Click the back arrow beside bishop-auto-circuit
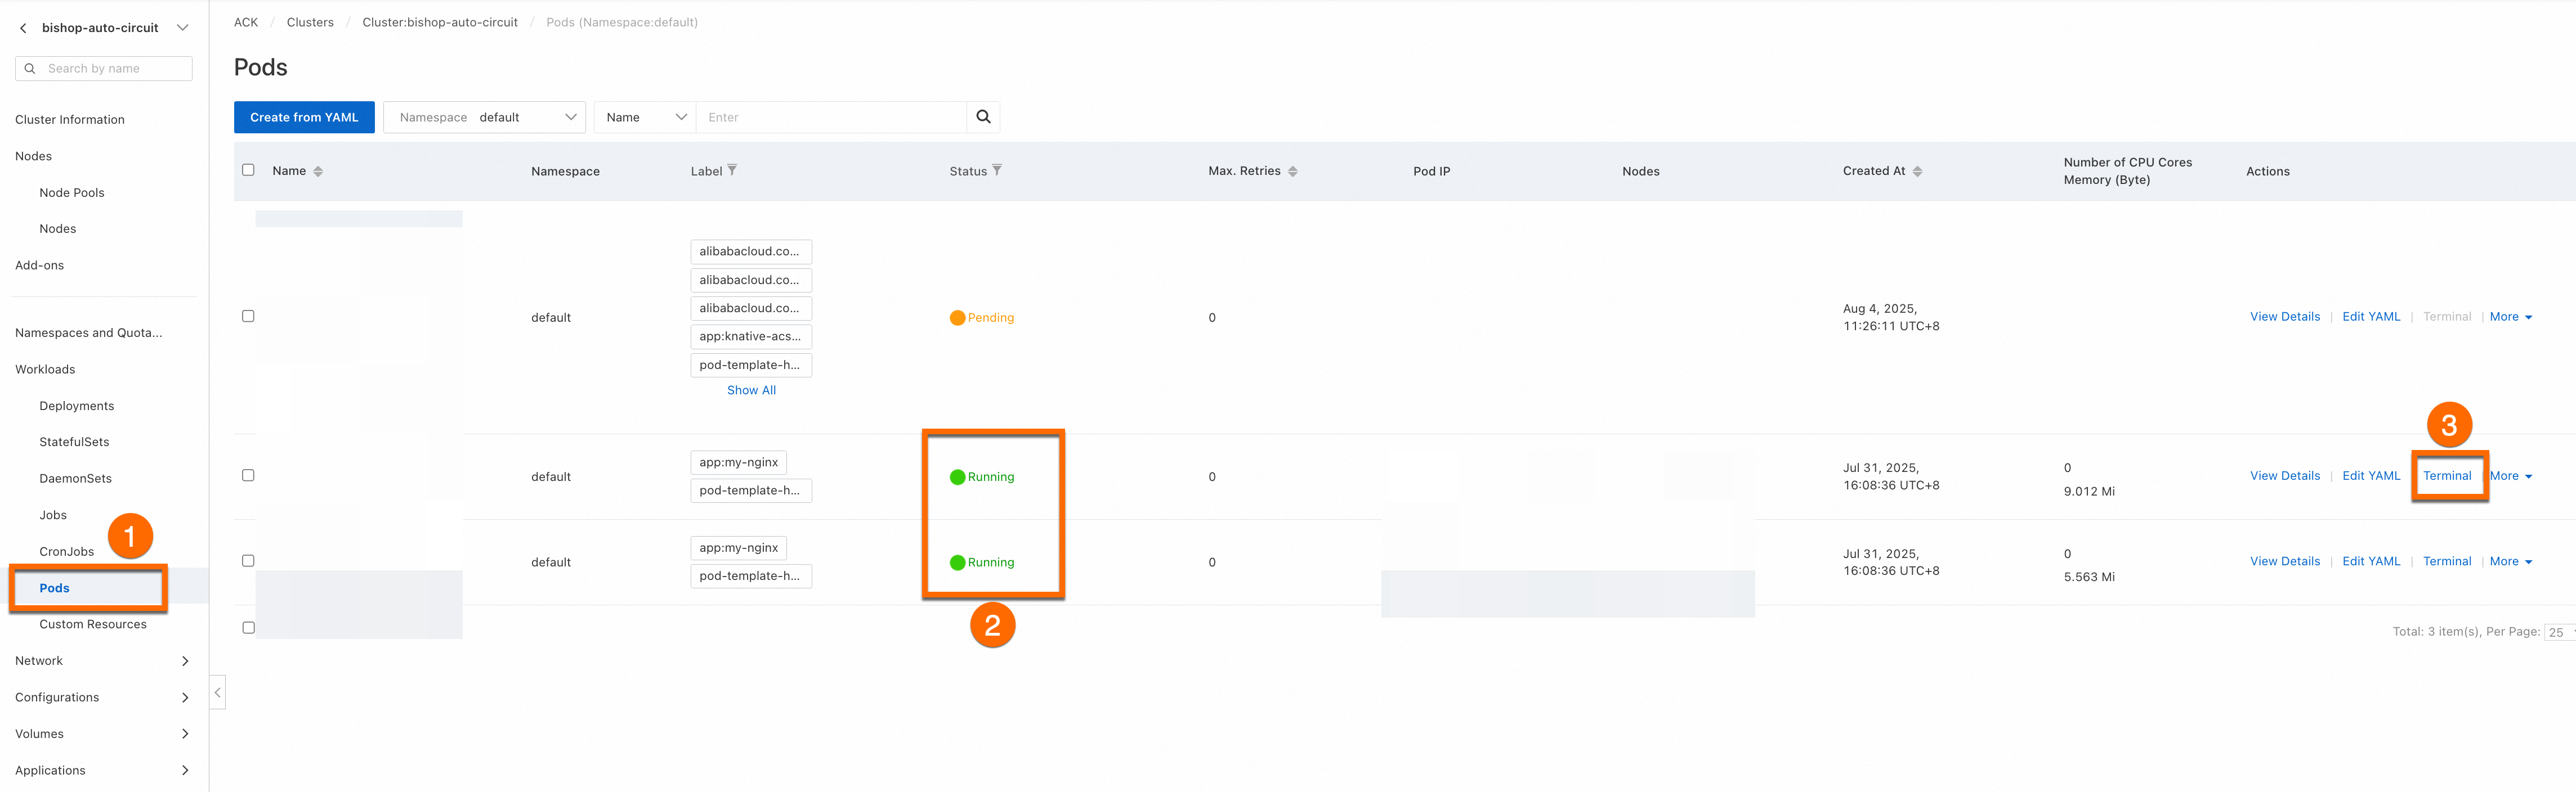The width and height of the screenshot is (2576, 792). 24,28
